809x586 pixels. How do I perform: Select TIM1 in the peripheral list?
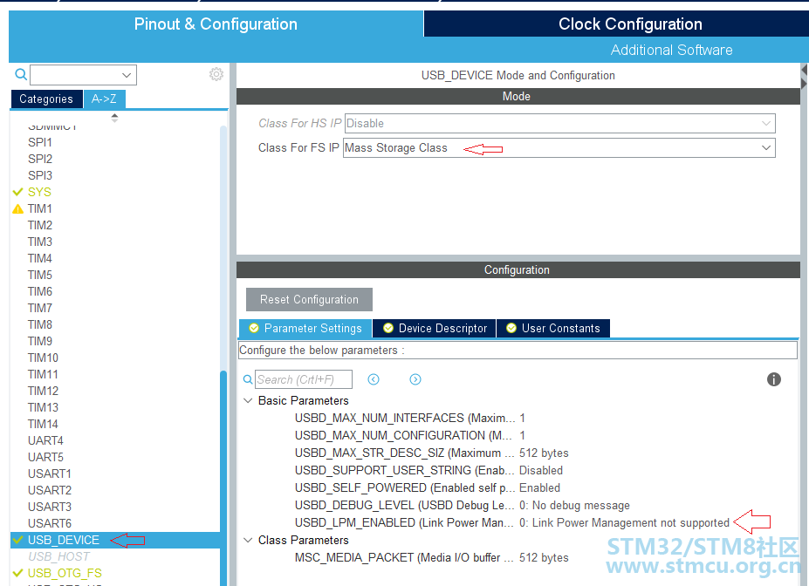40,208
